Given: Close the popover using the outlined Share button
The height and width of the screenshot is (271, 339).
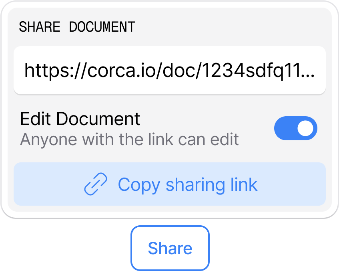Looking at the screenshot, I should (170, 248).
